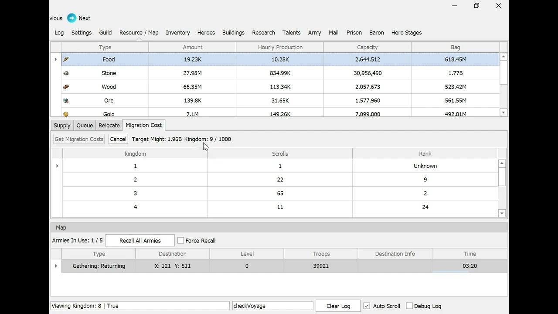The image size is (558, 314).
Task: Sort by Hourly Production column header
Action: 280,47
